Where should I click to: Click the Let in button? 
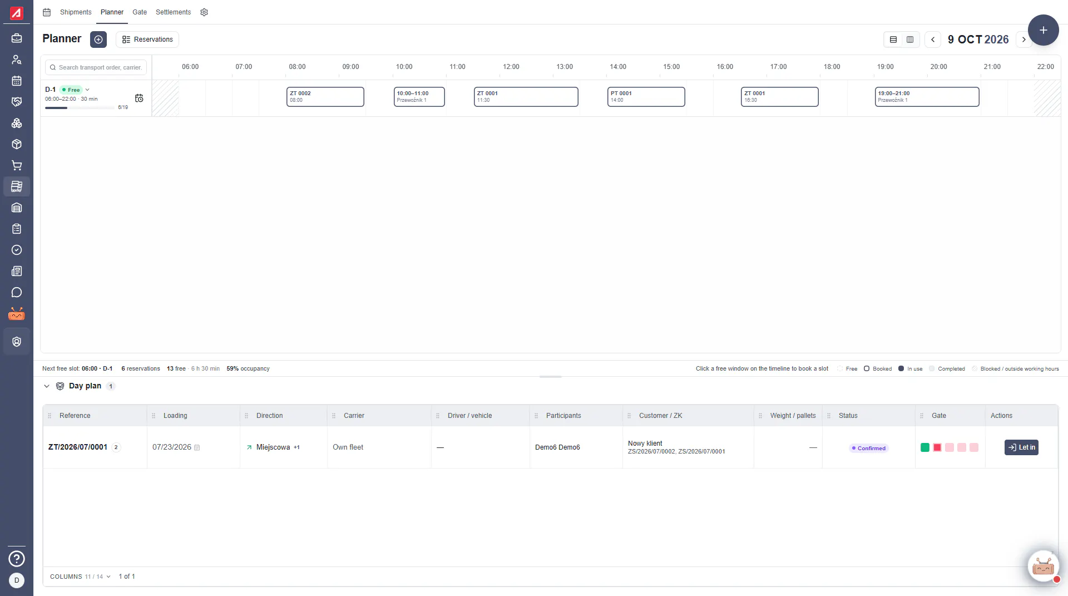(1021, 447)
